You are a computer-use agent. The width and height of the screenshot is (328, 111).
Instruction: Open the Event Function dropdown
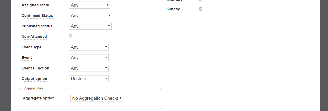(x=89, y=68)
